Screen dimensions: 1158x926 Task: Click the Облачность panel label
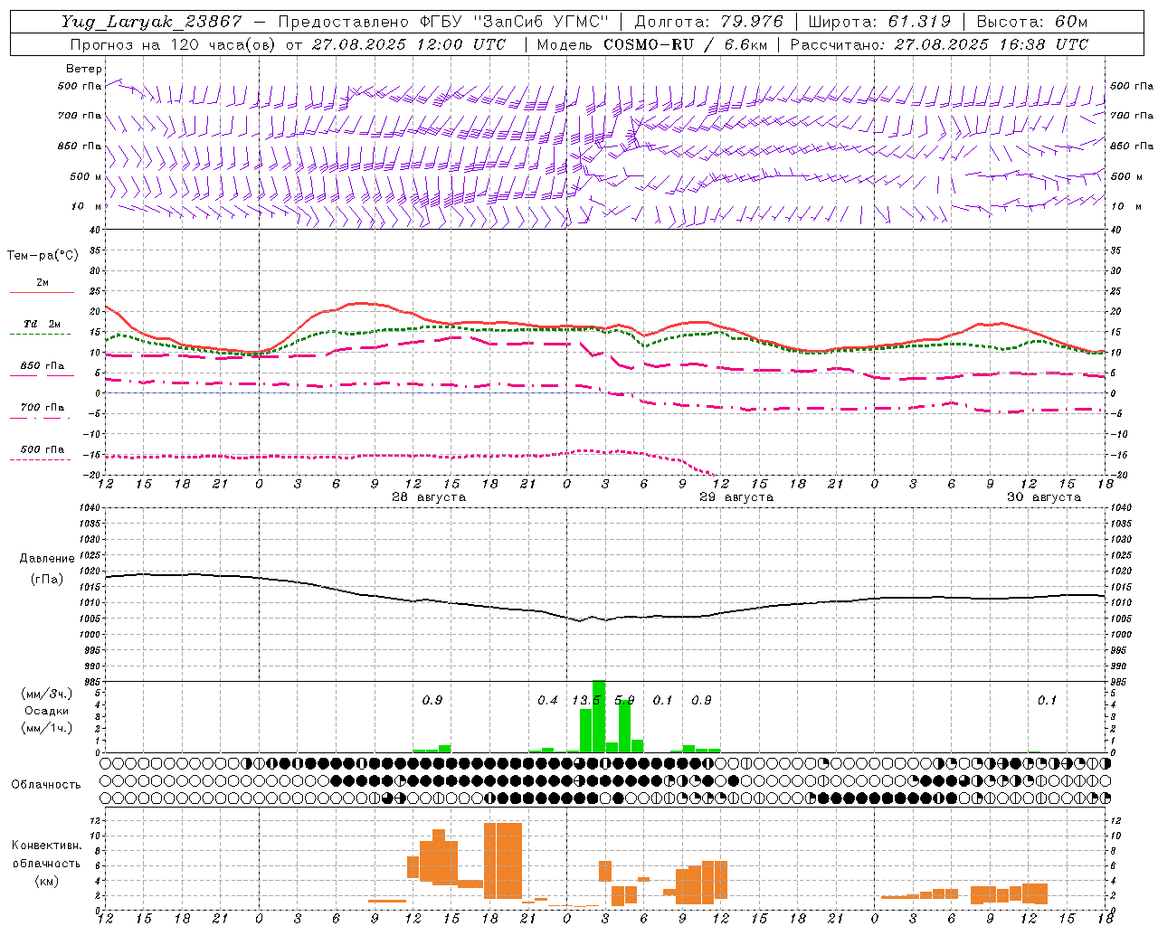[46, 785]
